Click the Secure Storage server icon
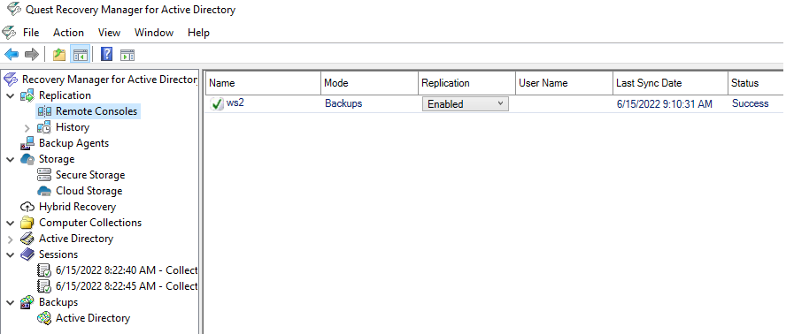The image size is (786, 334). pyautogui.click(x=44, y=175)
